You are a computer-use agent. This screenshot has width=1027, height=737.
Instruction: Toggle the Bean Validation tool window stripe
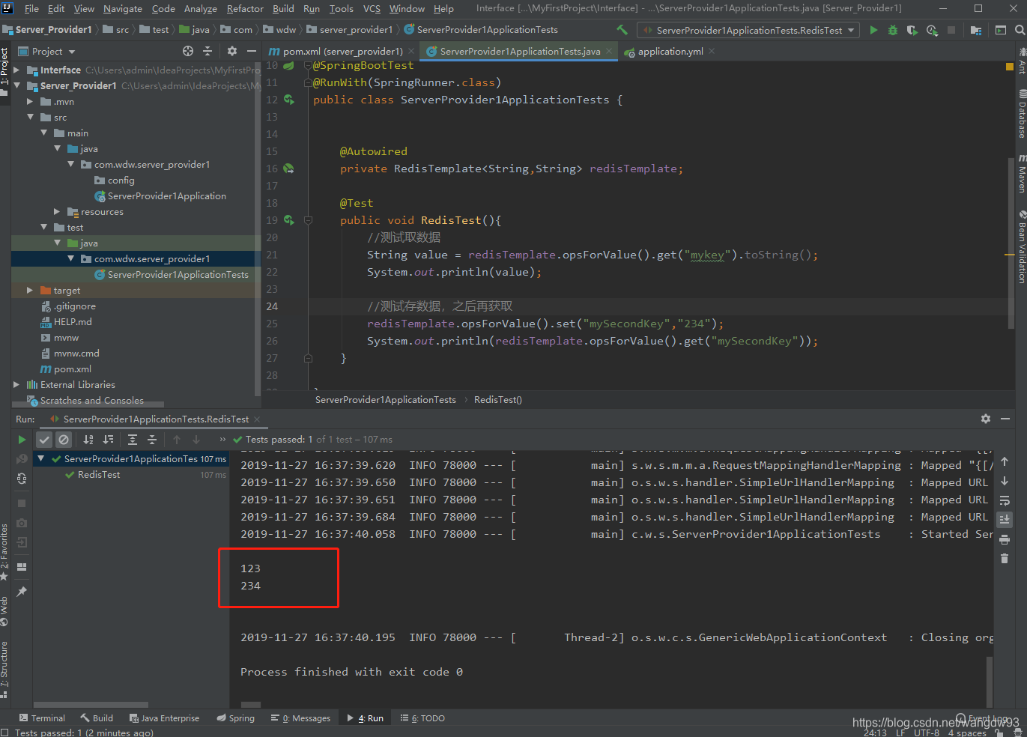(x=1021, y=247)
